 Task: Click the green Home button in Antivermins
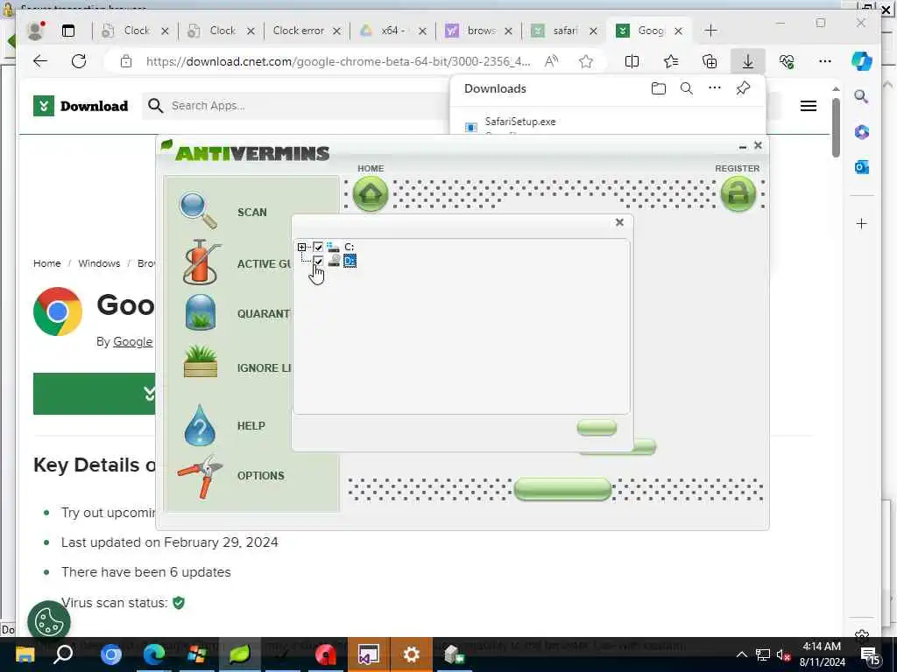coord(371,193)
